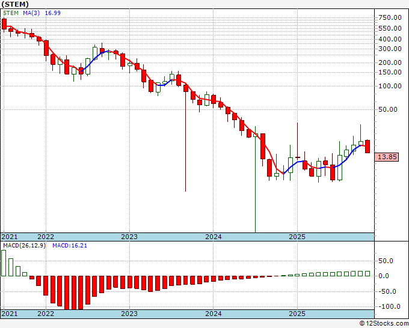Click the first green MACD histogram bar
Image resolution: width=409 pixels, height=328 pixels.
click(x=4, y=263)
